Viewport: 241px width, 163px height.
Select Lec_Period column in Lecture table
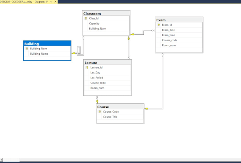click(x=97, y=77)
